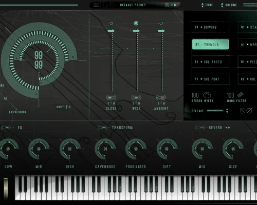Image resolution: width=257 pixels, height=205 pixels.
Task: Toggle the Transform section switch
Action: coord(102,128)
